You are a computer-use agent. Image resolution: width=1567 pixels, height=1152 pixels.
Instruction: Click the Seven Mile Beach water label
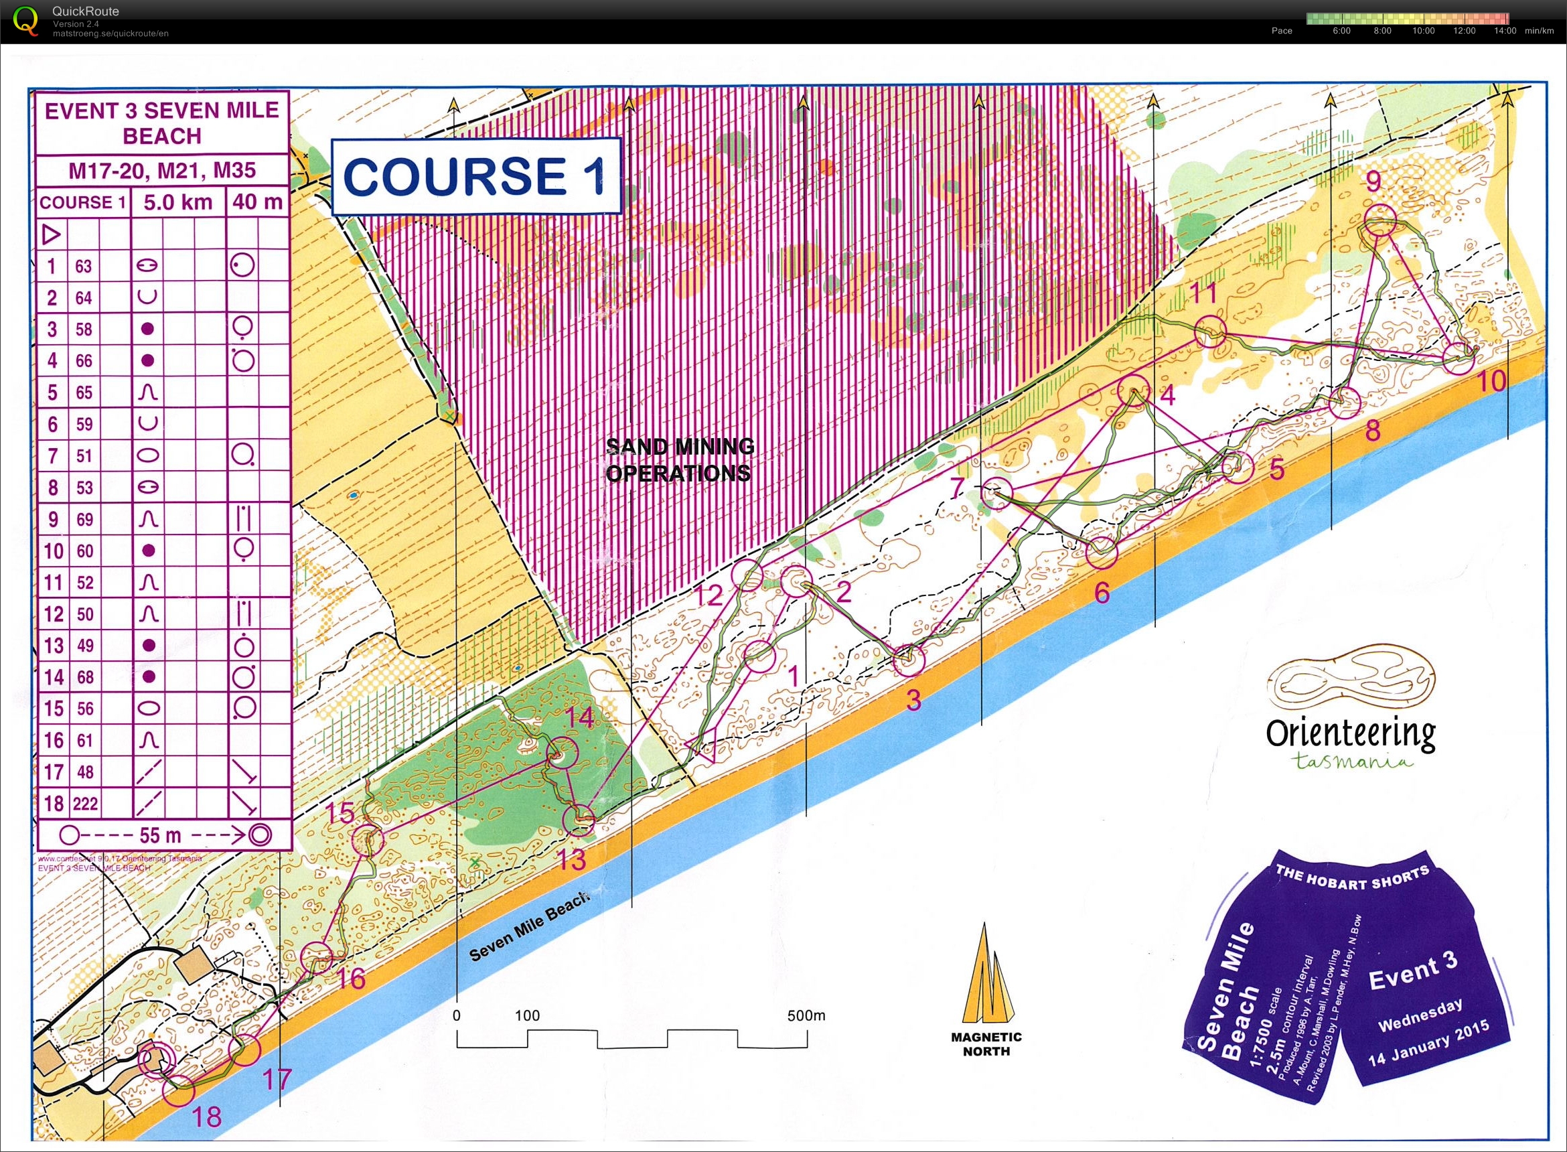530,928
